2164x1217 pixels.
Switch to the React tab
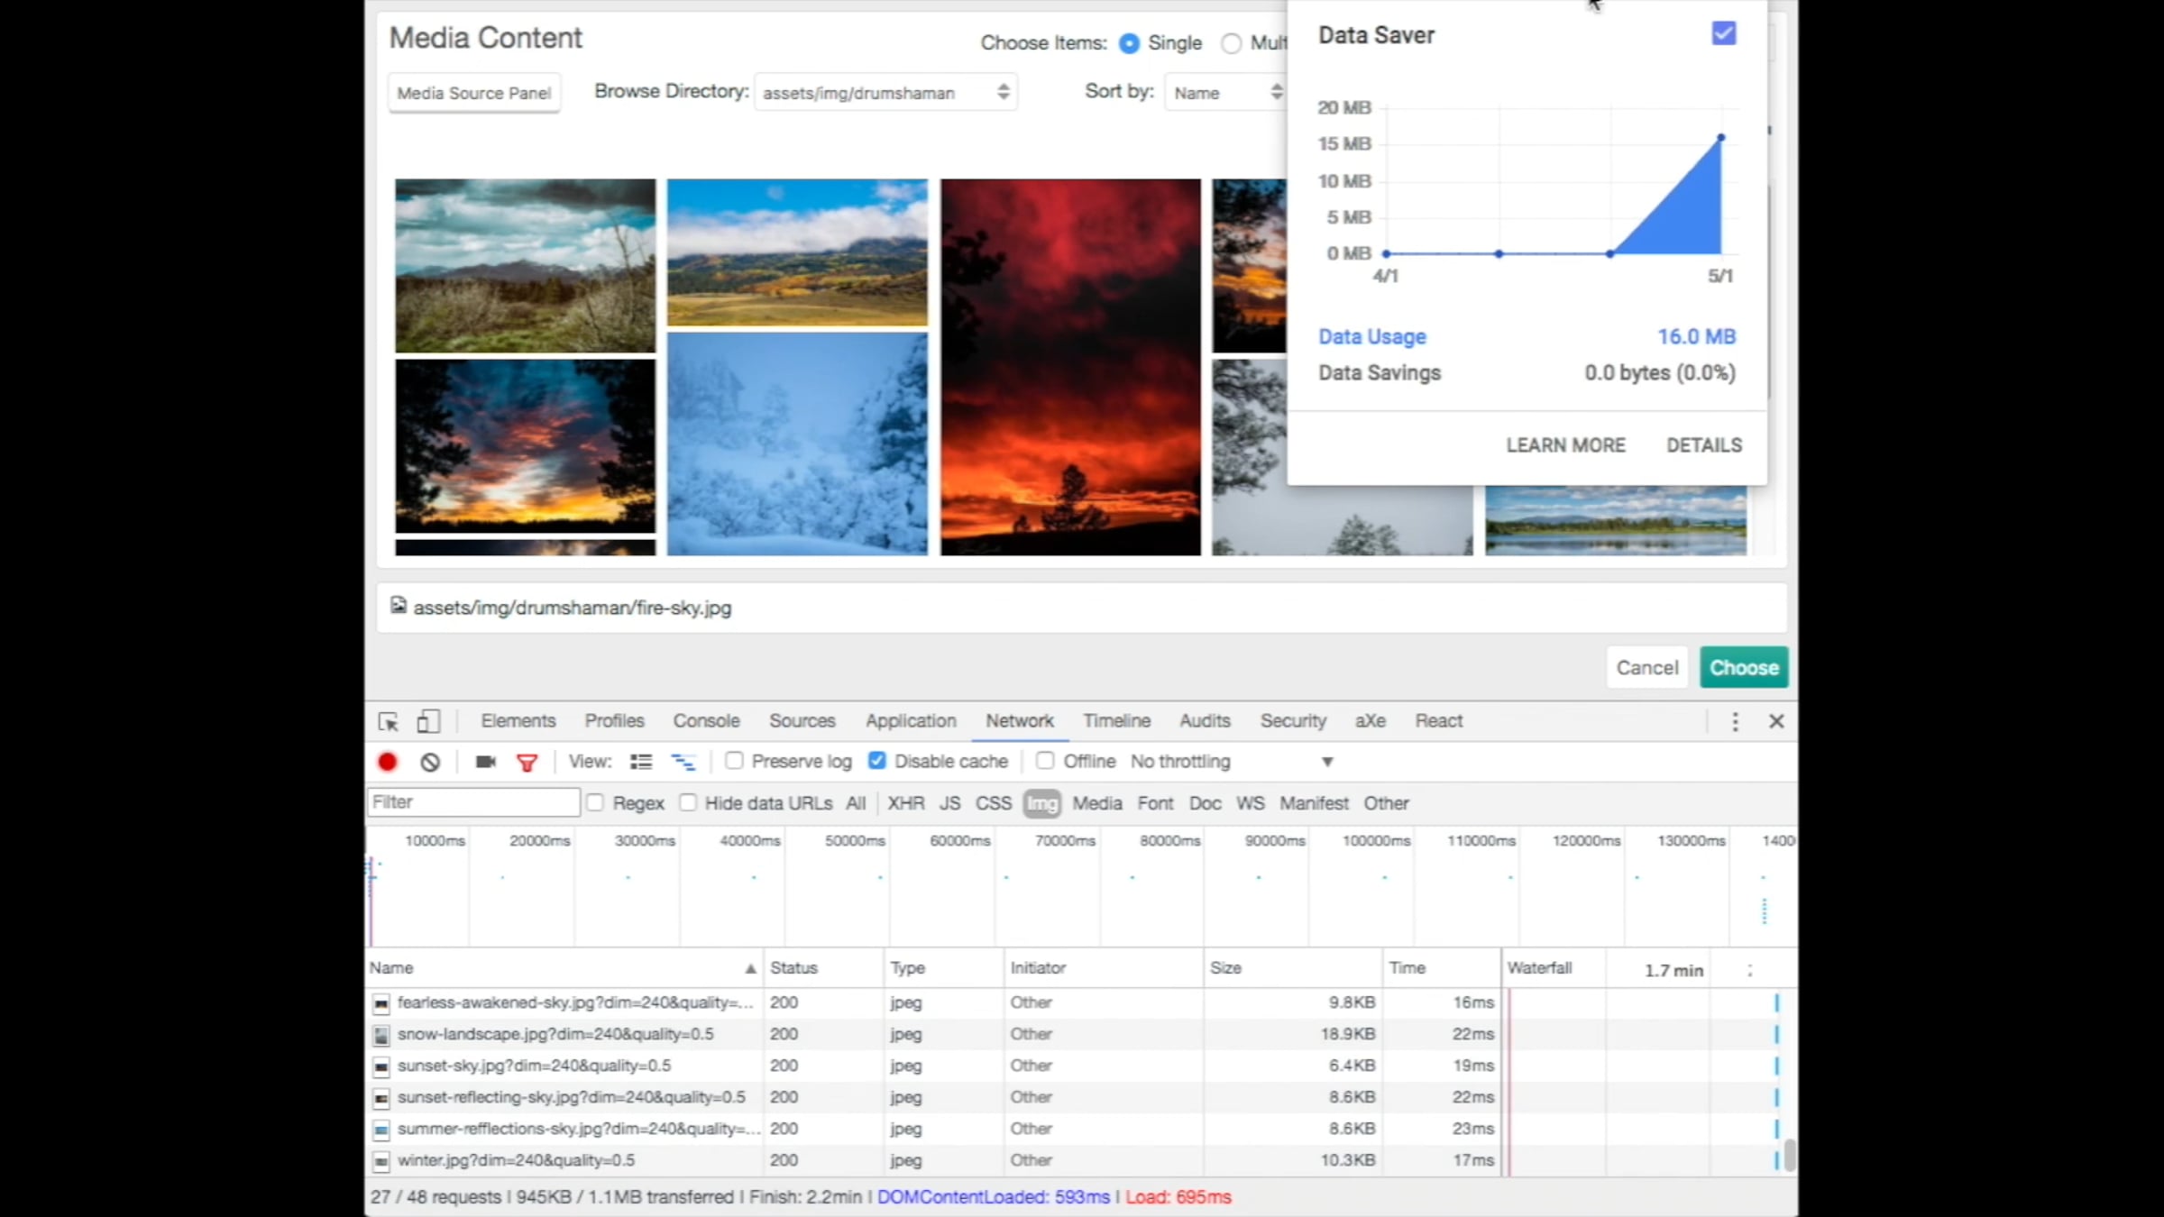click(x=1438, y=721)
